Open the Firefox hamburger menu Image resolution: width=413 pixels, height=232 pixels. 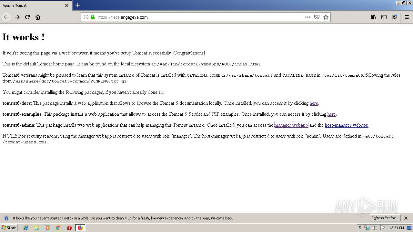coord(407,17)
